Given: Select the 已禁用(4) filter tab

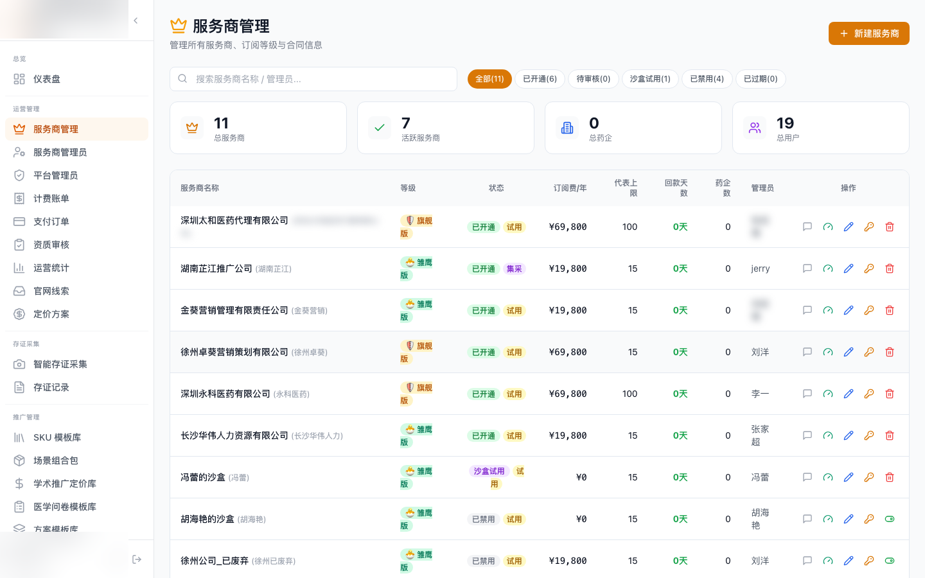Looking at the screenshot, I should pyautogui.click(x=707, y=79).
